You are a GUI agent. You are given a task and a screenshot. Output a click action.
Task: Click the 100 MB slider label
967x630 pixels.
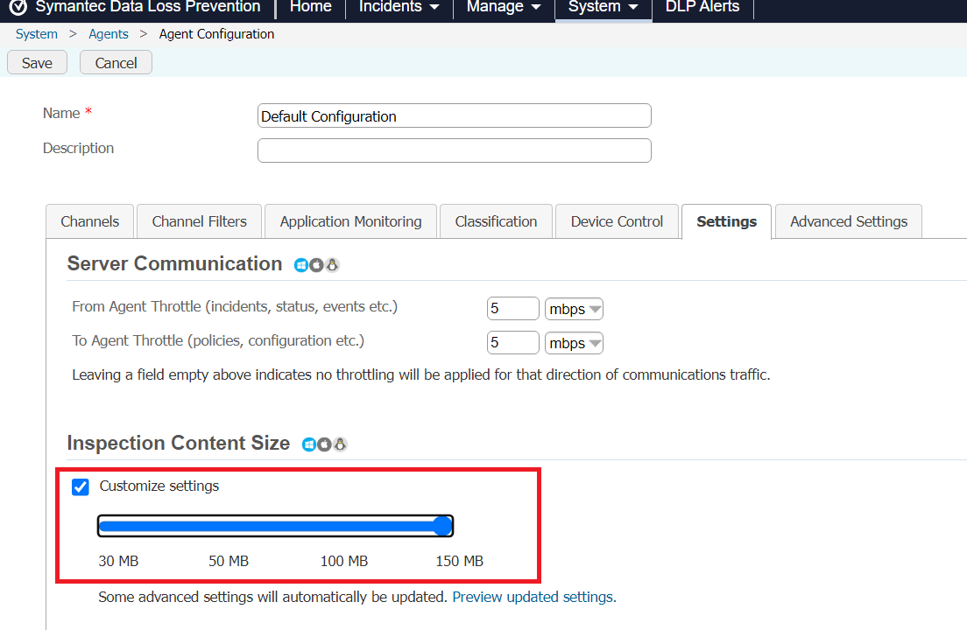coord(344,561)
